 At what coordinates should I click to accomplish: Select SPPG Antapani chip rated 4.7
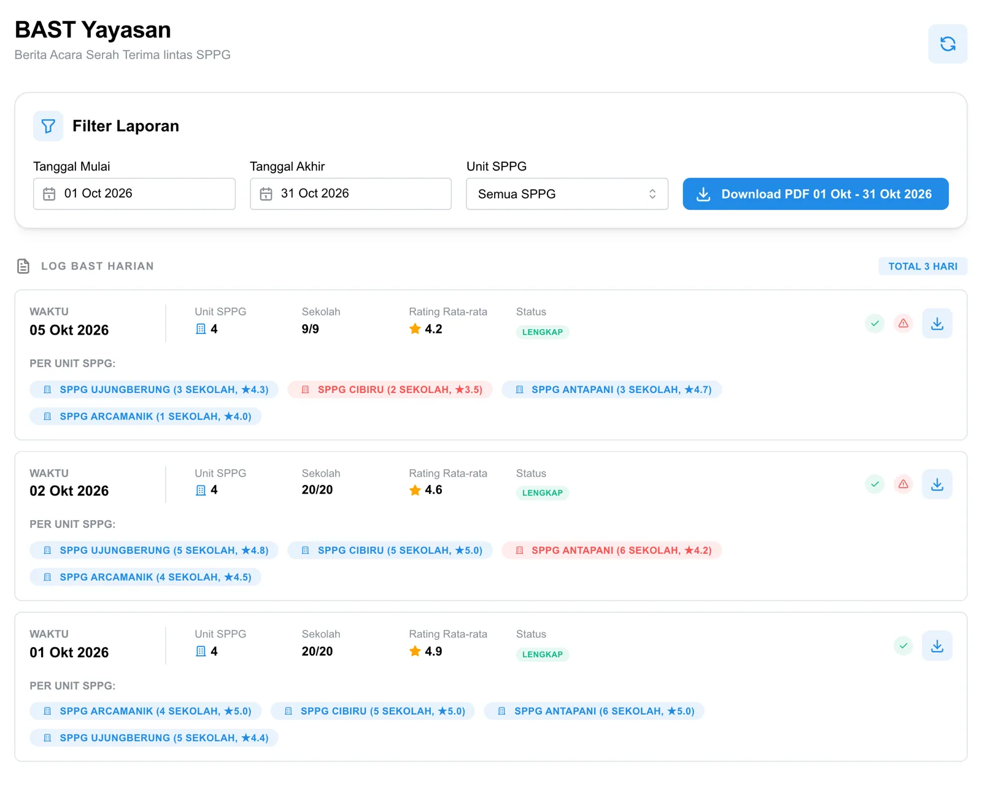point(611,390)
